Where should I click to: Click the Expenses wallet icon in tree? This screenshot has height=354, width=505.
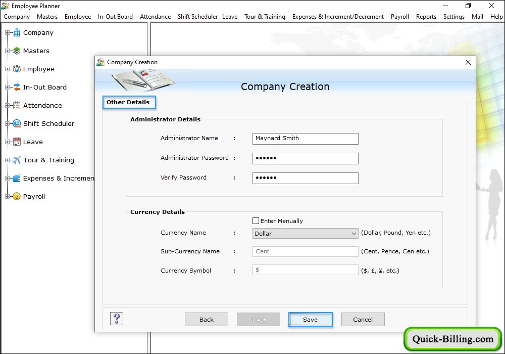click(17, 179)
